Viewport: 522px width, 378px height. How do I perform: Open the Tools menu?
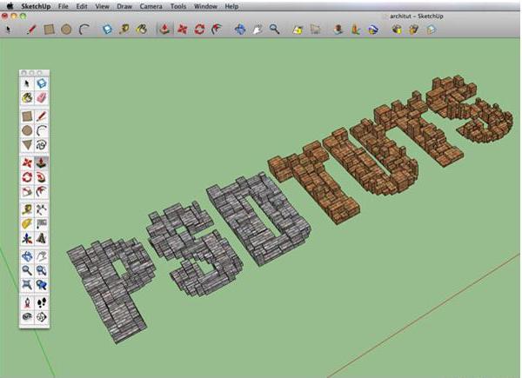(178, 6)
